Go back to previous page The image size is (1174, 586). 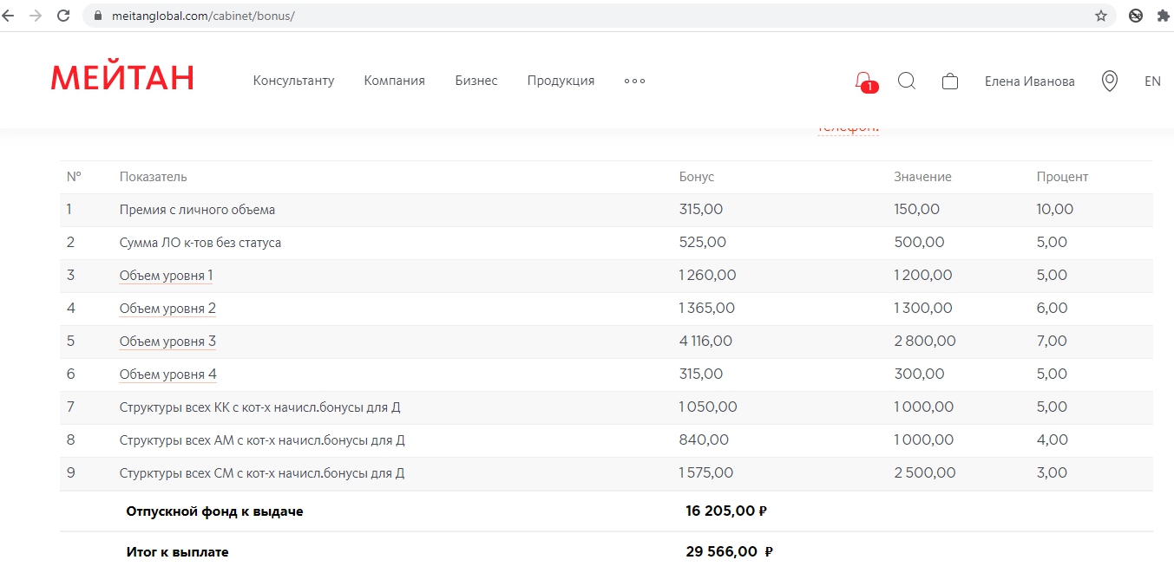[9, 16]
